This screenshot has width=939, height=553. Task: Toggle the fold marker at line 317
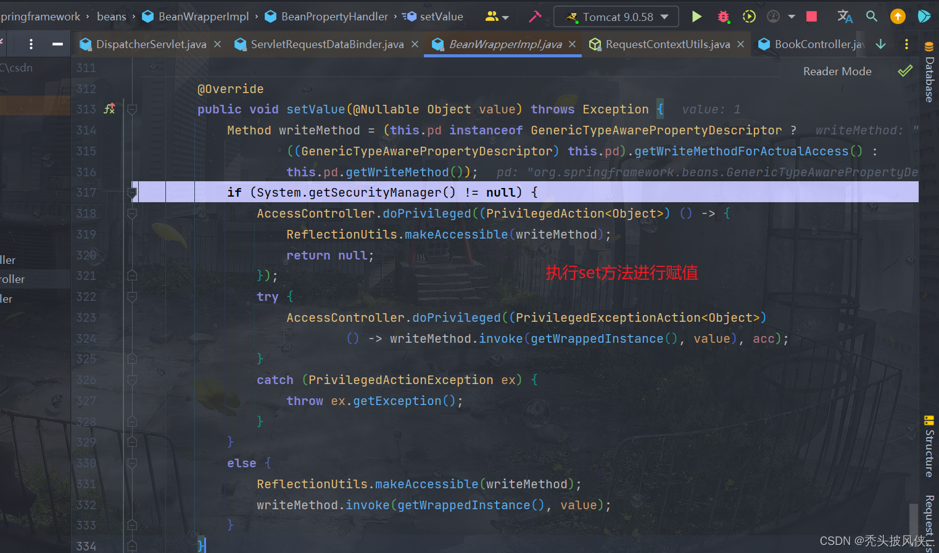pos(132,193)
